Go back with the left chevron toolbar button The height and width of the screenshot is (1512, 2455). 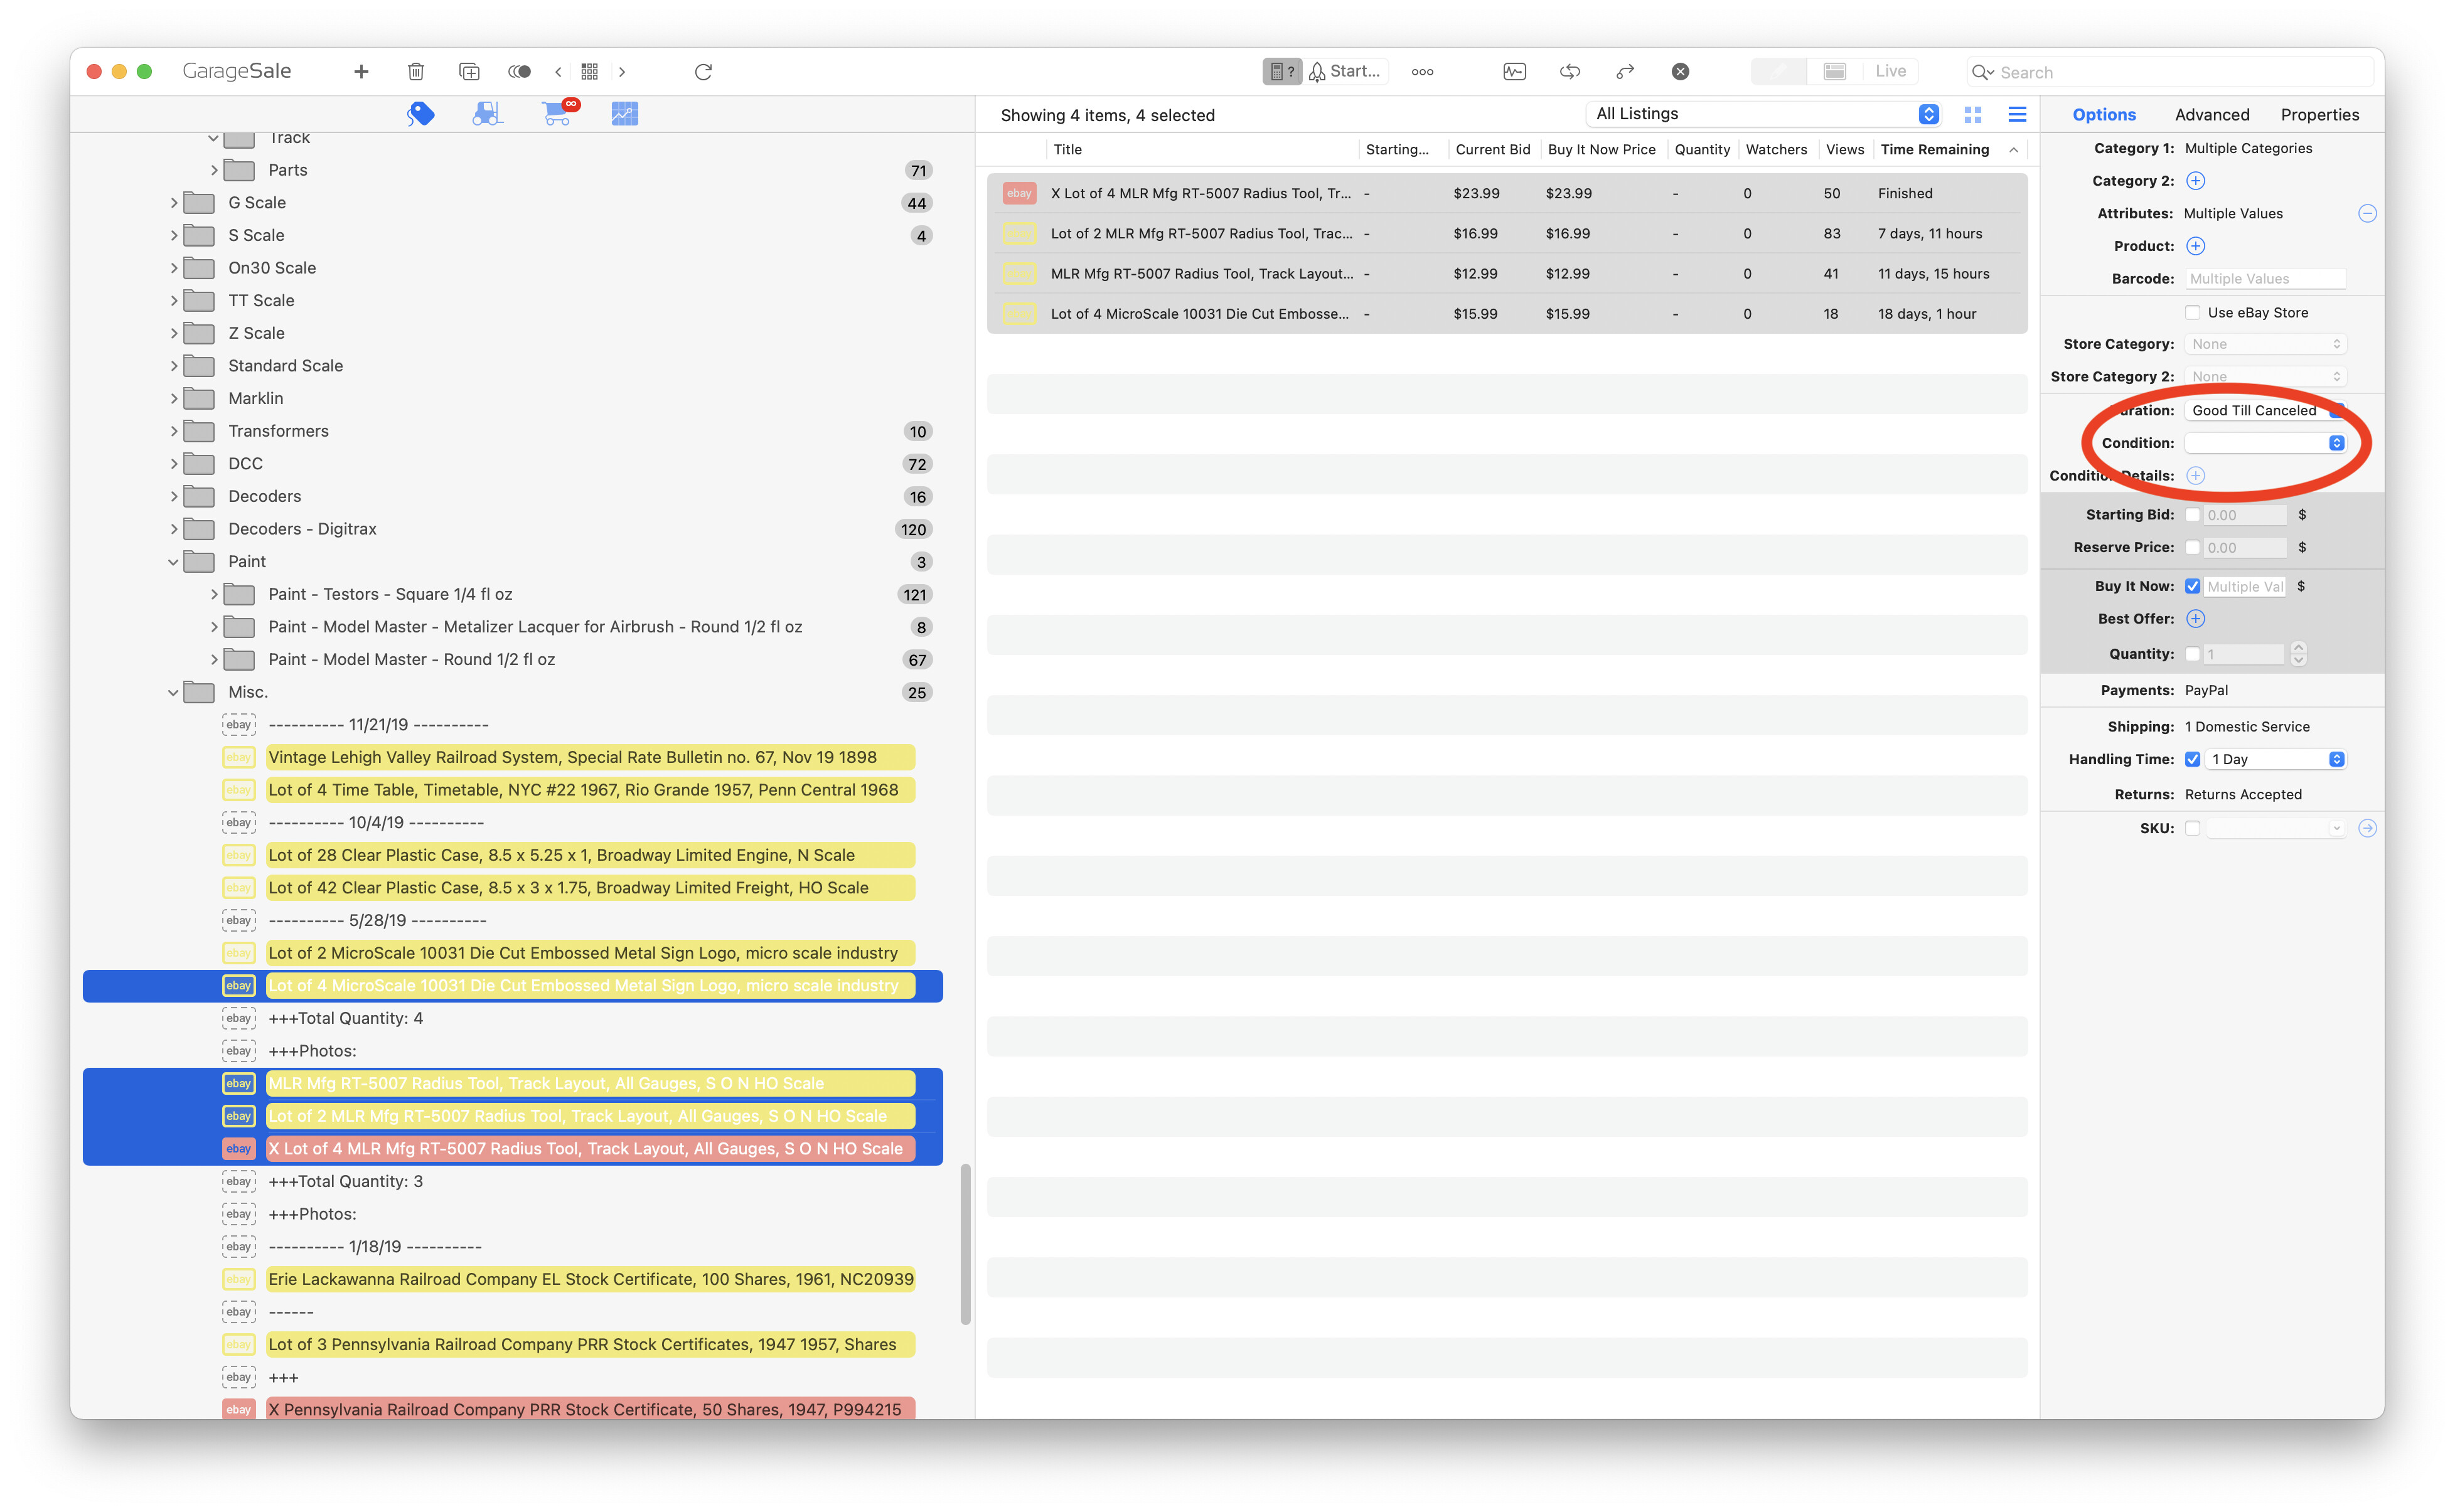point(558,71)
